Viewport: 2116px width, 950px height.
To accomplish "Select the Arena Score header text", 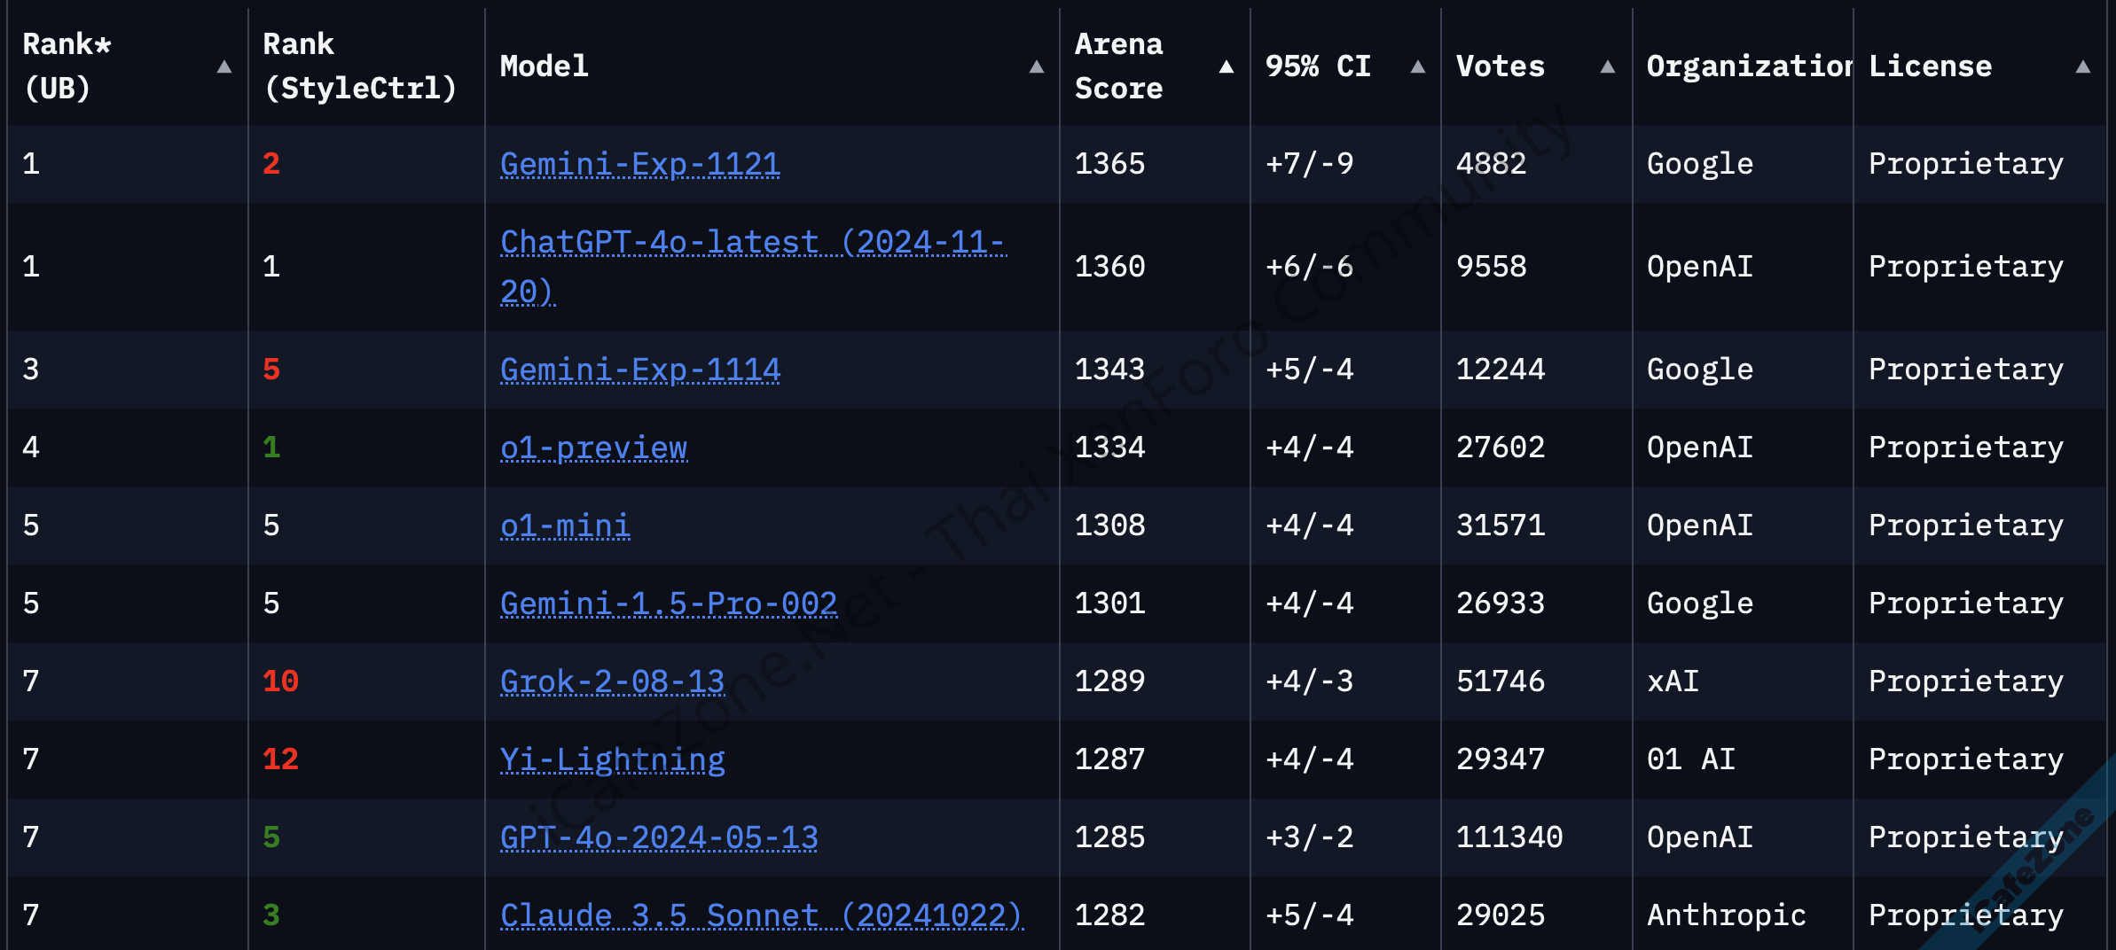I will point(1118,66).
